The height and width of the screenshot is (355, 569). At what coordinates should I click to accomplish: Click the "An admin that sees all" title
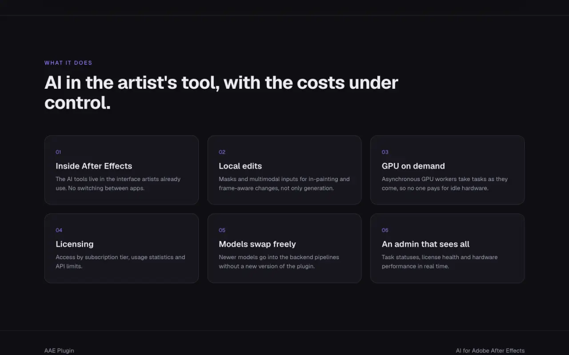click(425, 244)
